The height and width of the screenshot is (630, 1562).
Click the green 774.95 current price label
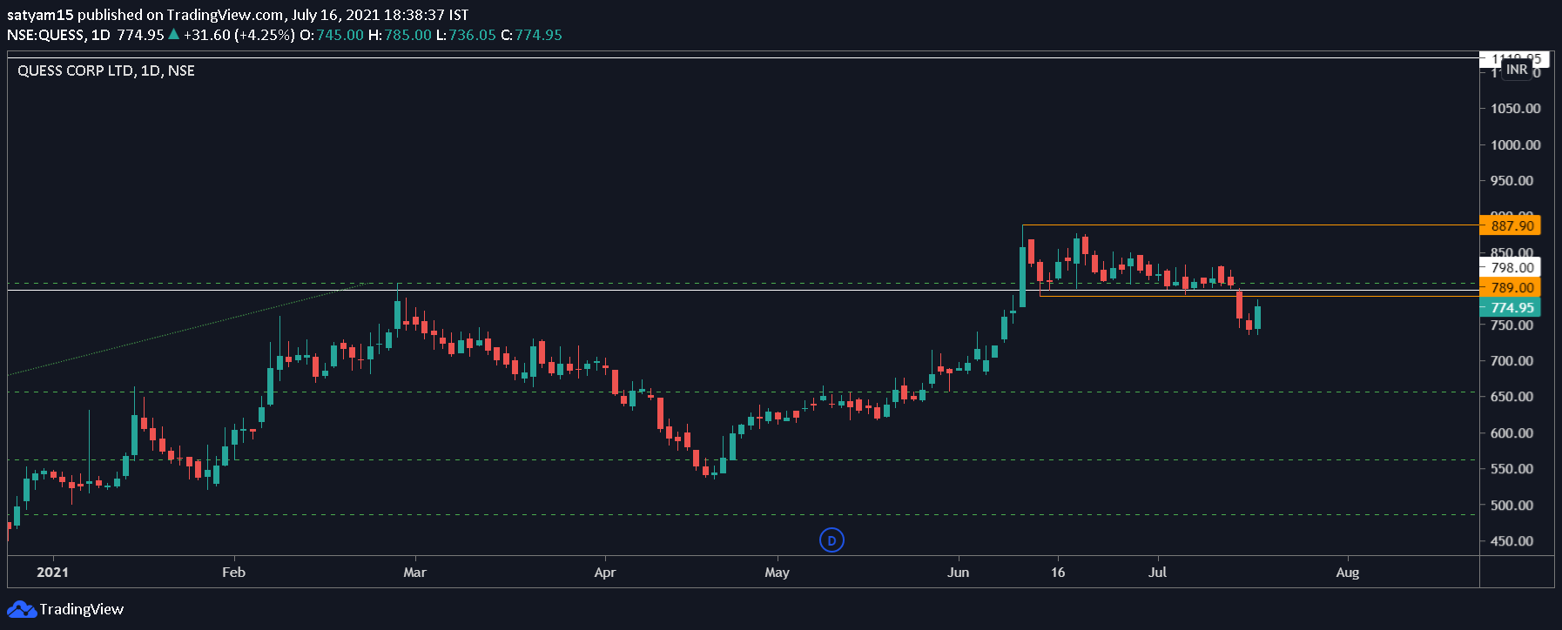pyautogui.click(x=1511, y=307)
